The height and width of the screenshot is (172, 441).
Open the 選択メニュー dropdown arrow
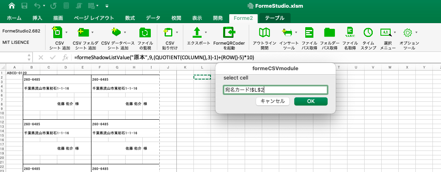click(394, 32)
